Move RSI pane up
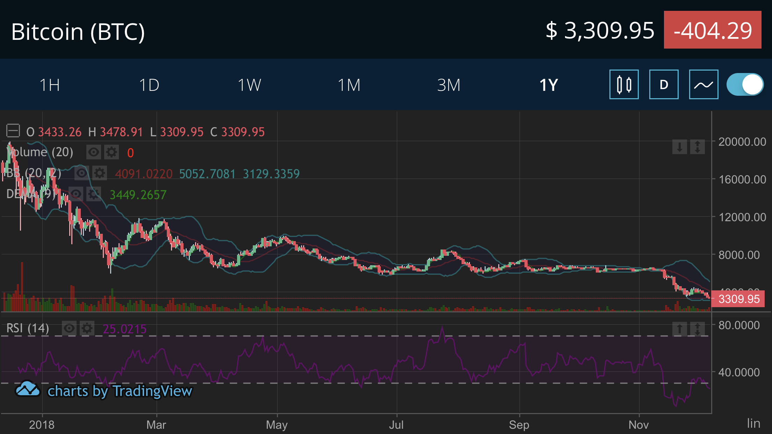 679,329
